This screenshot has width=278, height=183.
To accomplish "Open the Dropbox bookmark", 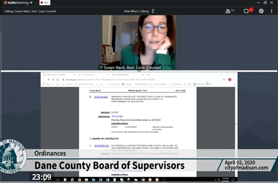I will (127, 84).
